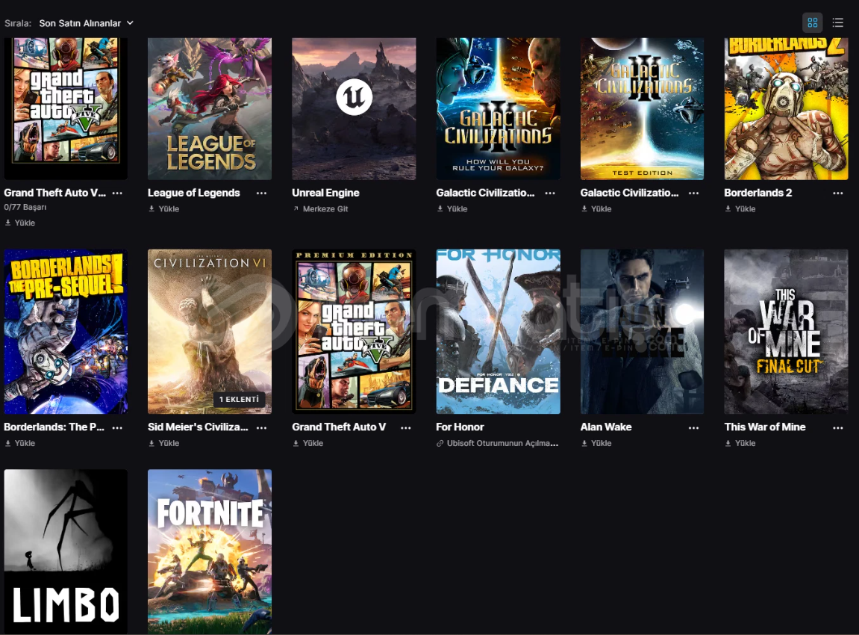Viewport: 859px width, 635px height.
Task: Open the Alan Wake three-dot menu
Action: pyautogui.click(x=693, y=427)
